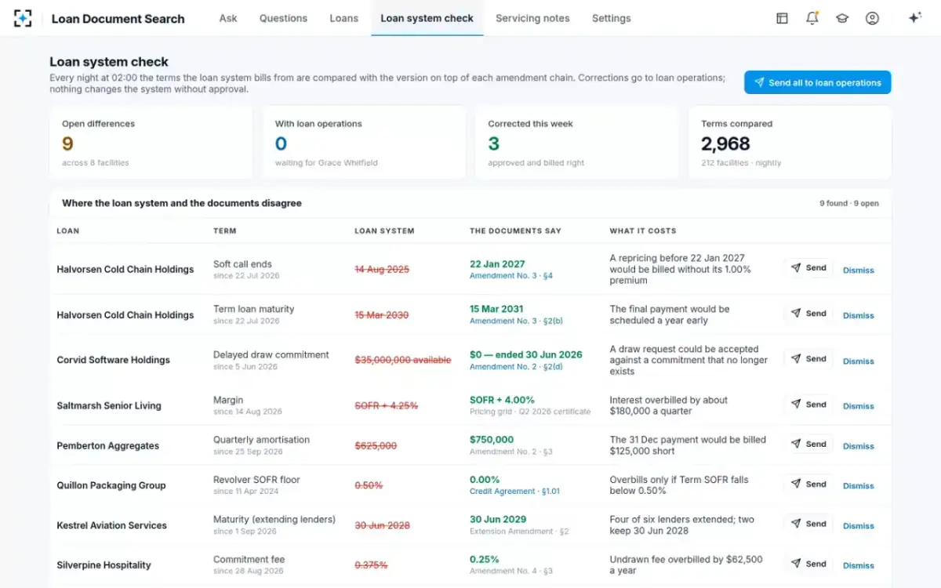This screenshot has width=941, height=588.
Task: Send the Pemberton Aggregates correction
Action: [x=808, y=445]
